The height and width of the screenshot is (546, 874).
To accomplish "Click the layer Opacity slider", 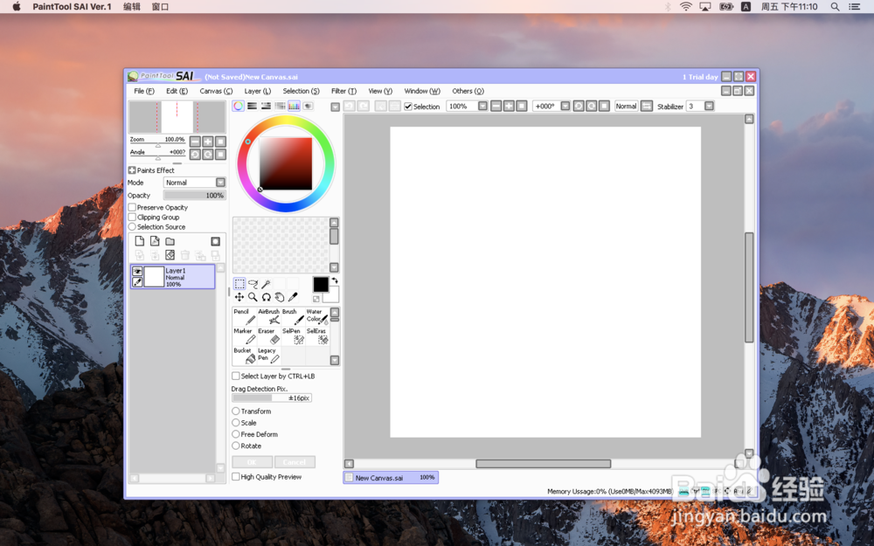I will [195, 196].
